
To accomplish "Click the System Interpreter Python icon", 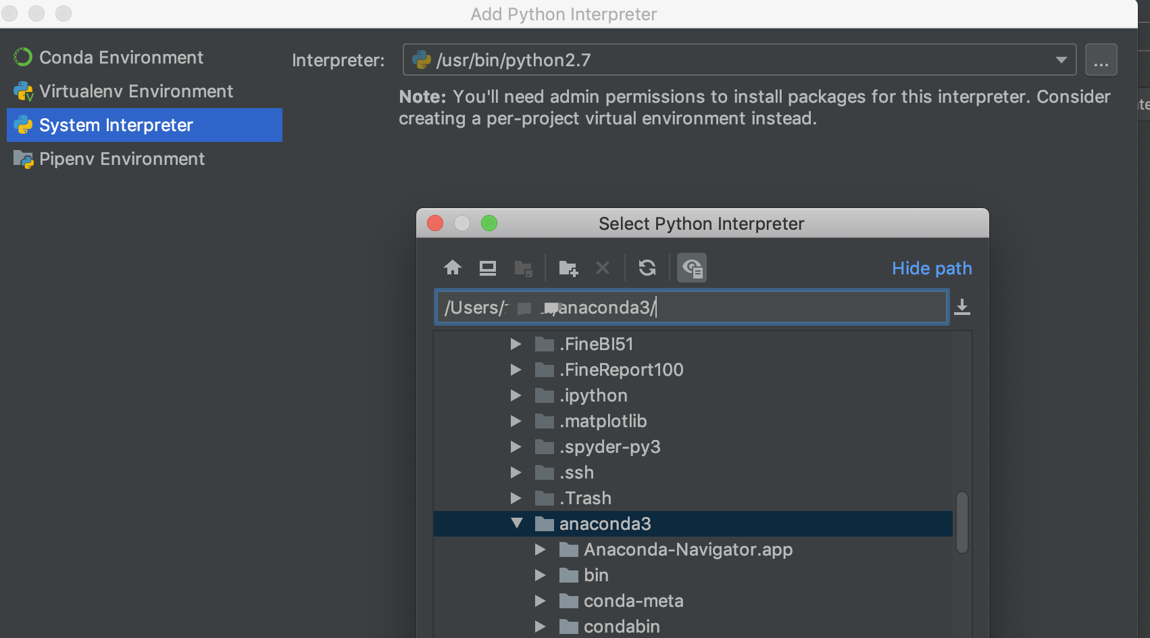I will [x=23, y=125].
